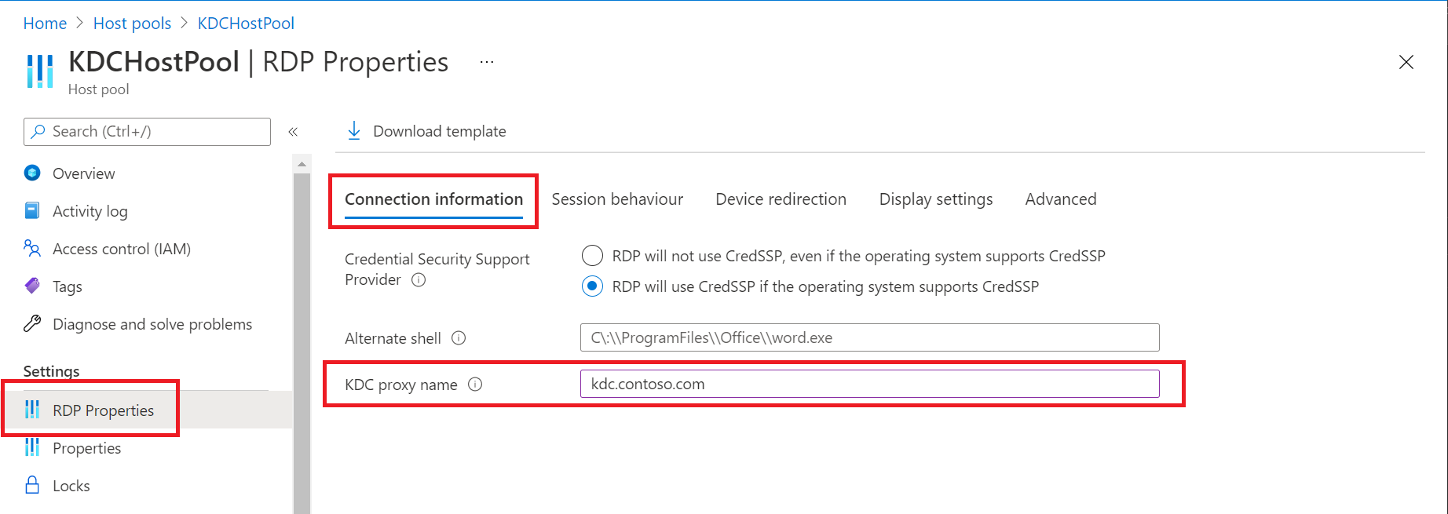Open Access control (IAM) settings

(31, 248)
